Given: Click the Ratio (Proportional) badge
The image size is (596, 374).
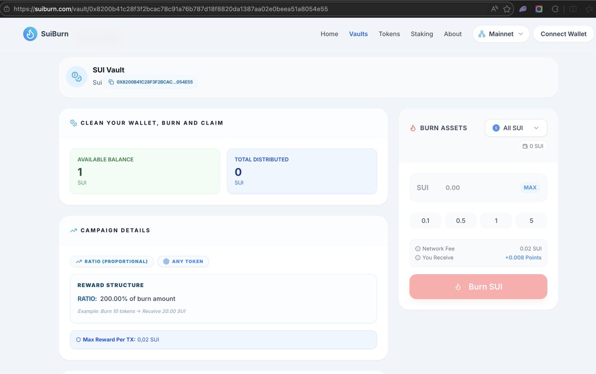Looking at the screenshot, I should click(x=112, y=261).
